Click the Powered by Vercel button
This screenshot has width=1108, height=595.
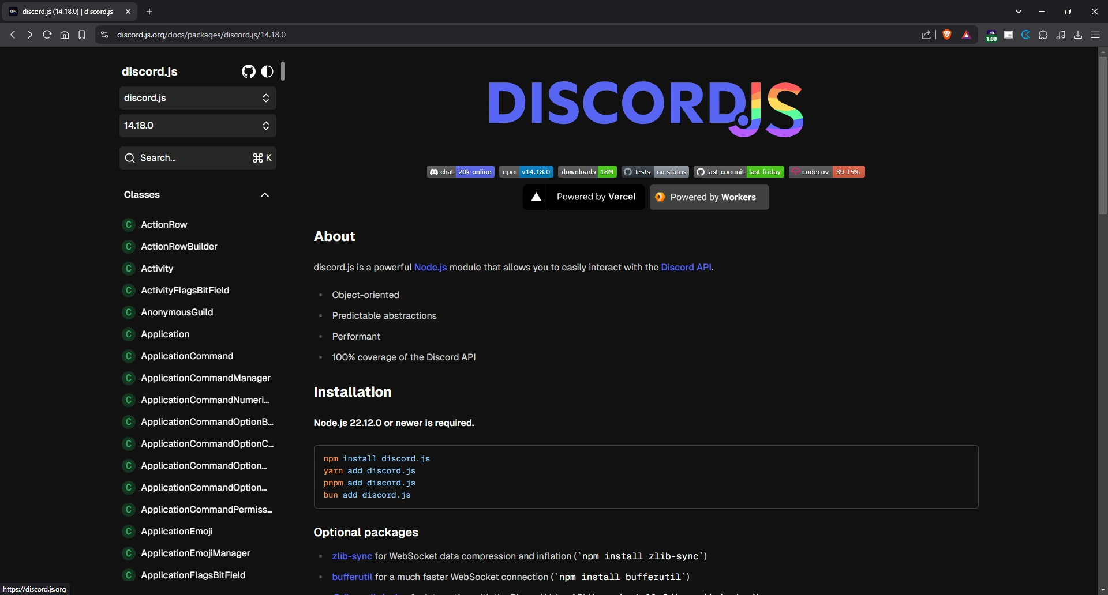[x=584, y=197]
